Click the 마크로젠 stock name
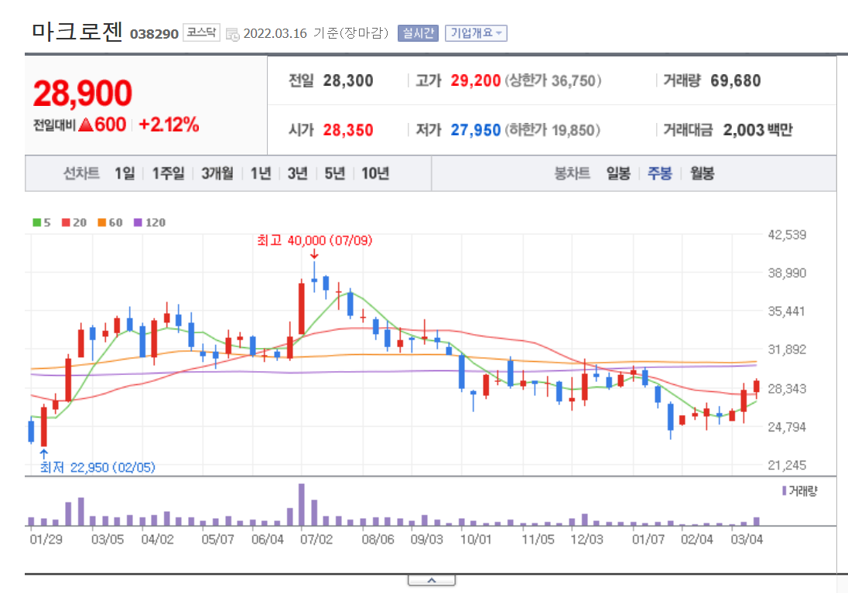 [77, 32]
